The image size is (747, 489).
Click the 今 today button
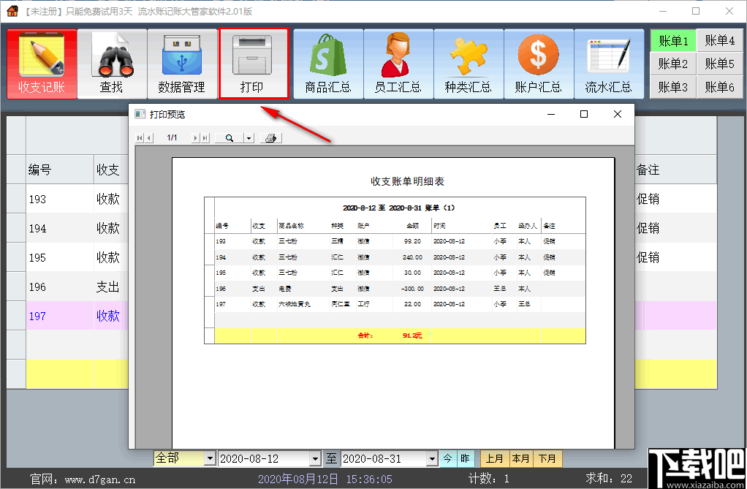click(448, 458)
